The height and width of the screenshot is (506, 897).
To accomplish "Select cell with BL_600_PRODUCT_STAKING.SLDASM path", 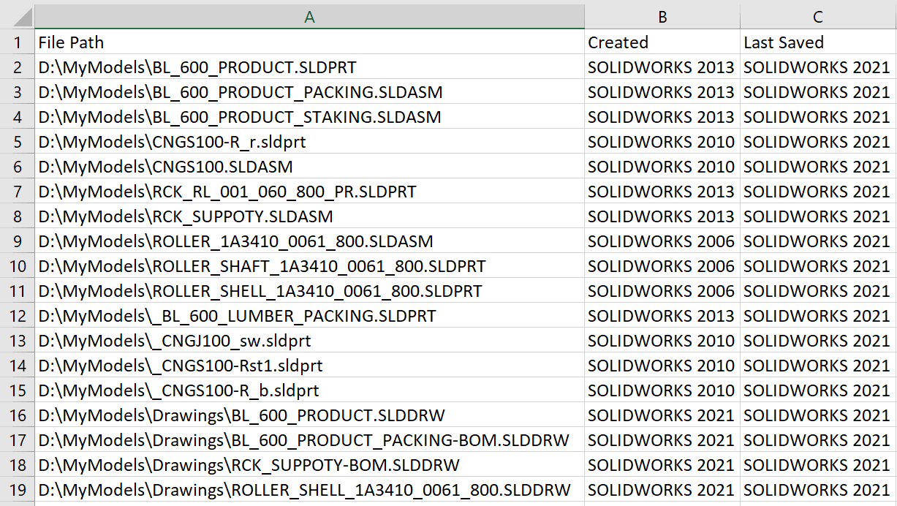I will pyautogui.click(x=309, y=117).
